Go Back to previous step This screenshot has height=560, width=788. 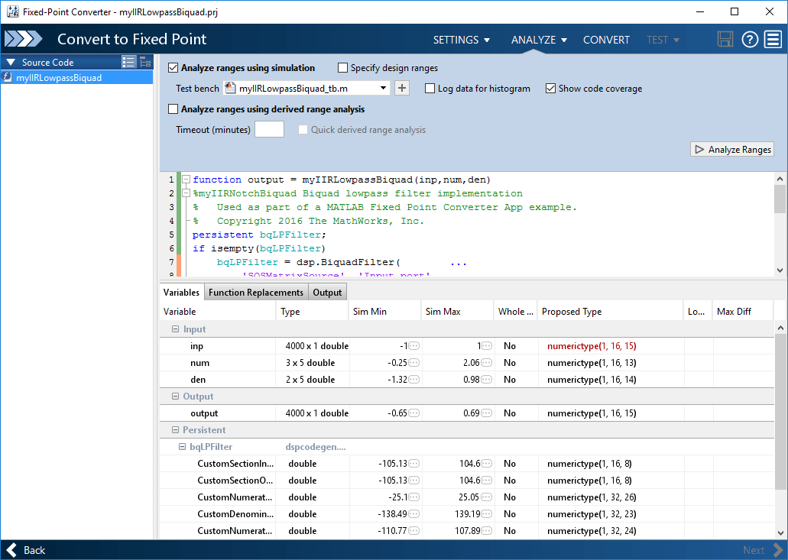click(26, 550)
